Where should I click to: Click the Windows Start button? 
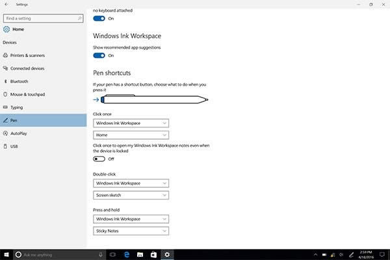[x=6, y=254]
